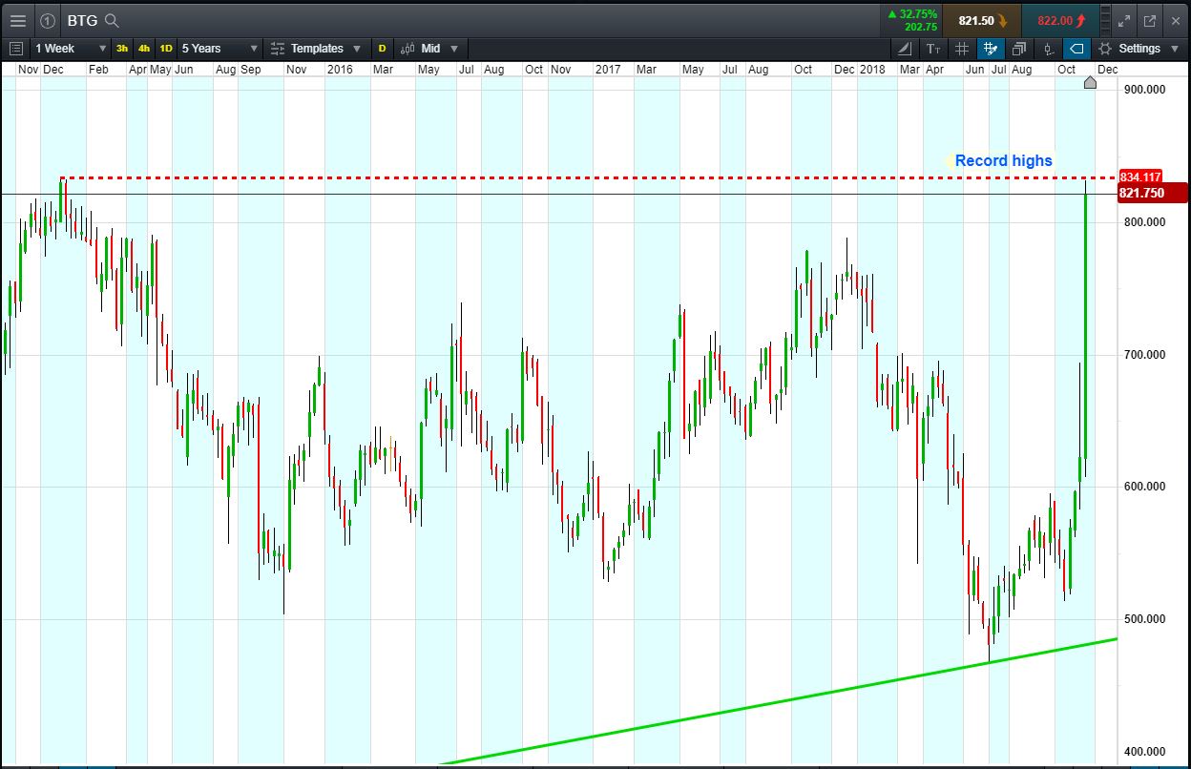This screenshot has width=1191, height=769.
Task: Toggle the grid drawing edit mode
Action: pos(991,49)
